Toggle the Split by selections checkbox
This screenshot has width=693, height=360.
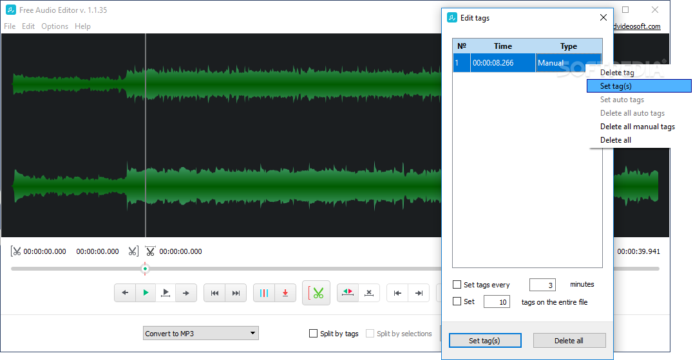[x=370, y=334]
